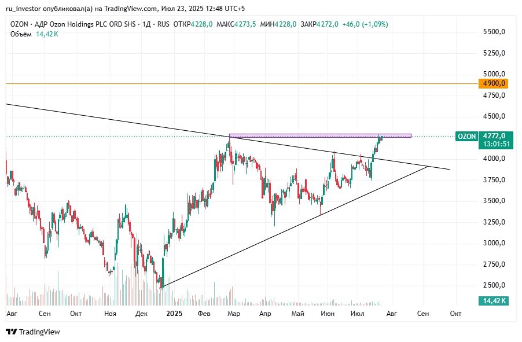Click the purple resistance zone rectangle
This screenshot has width=522, height=342.
pyautogui.click(x=320, y=135)
